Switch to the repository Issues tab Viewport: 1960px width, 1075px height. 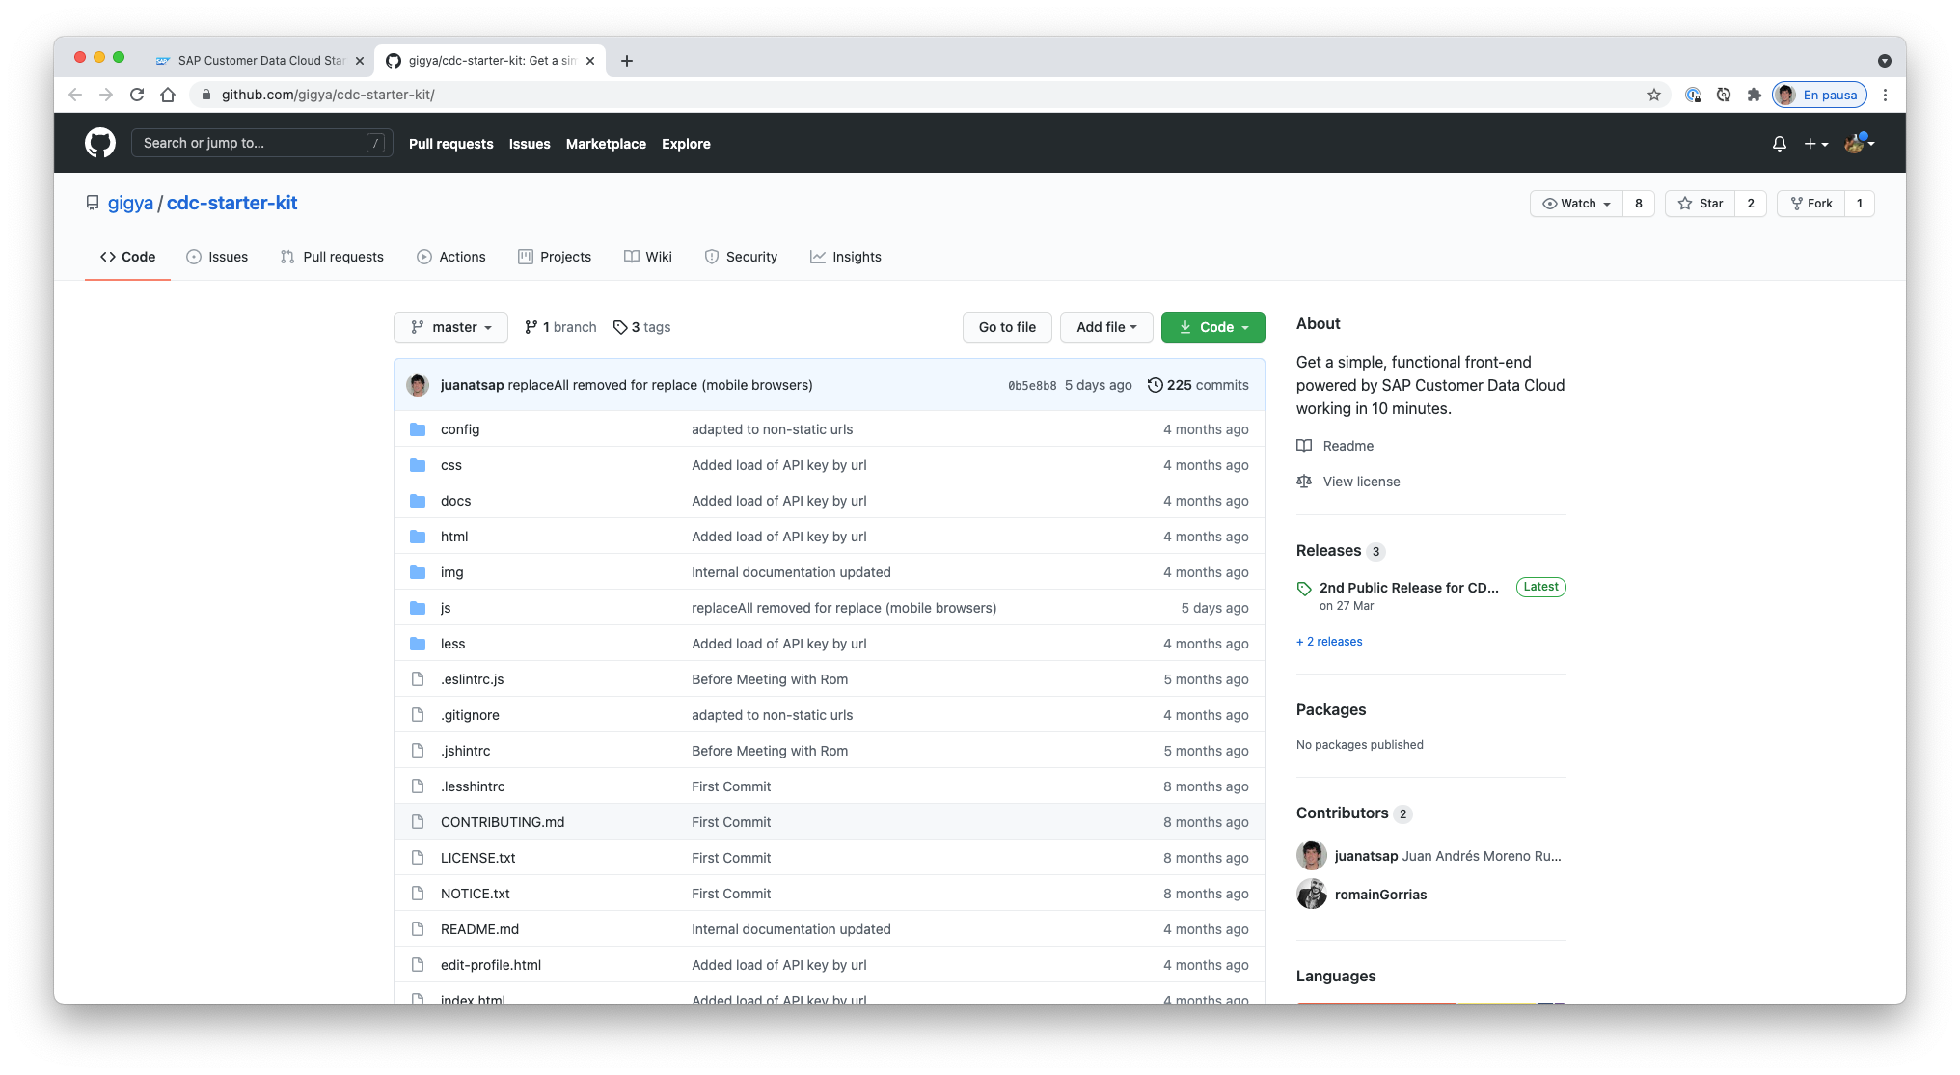point(217,257)
